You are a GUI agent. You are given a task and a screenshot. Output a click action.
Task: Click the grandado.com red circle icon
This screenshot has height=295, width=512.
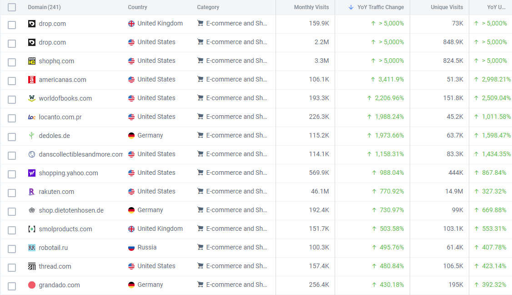(32, 285)
